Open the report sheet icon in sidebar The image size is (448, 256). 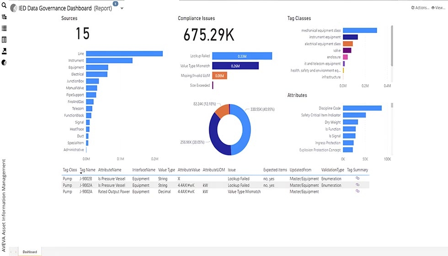point(4,40)
